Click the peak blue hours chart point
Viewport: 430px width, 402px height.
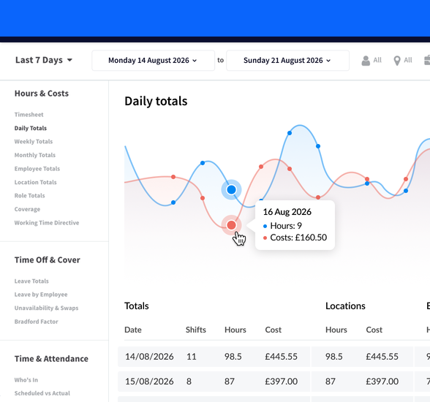(x=290, y=133)
